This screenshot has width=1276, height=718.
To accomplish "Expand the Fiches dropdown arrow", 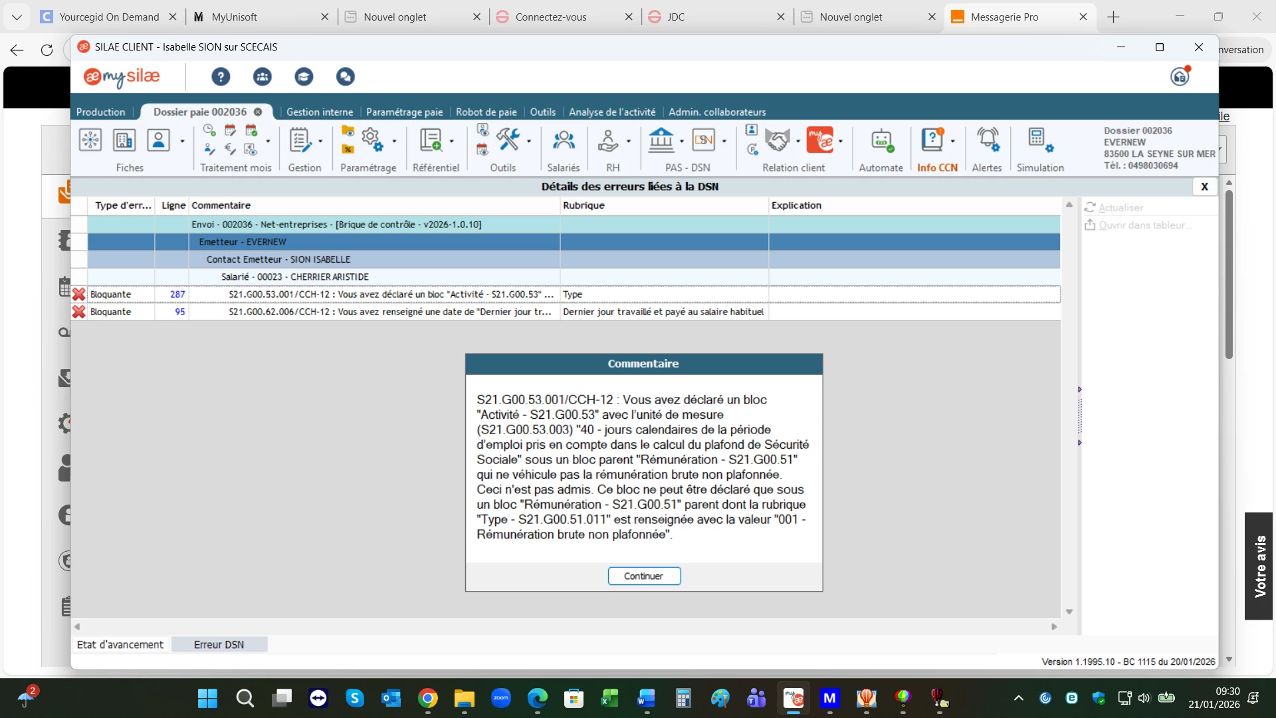I will pos(182,141).
